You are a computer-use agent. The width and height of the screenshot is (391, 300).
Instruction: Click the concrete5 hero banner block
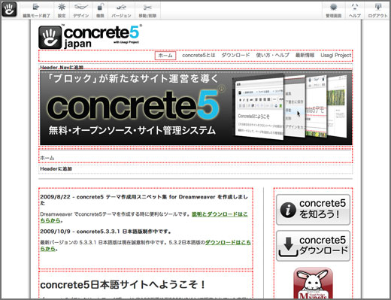tap(195, 108)
